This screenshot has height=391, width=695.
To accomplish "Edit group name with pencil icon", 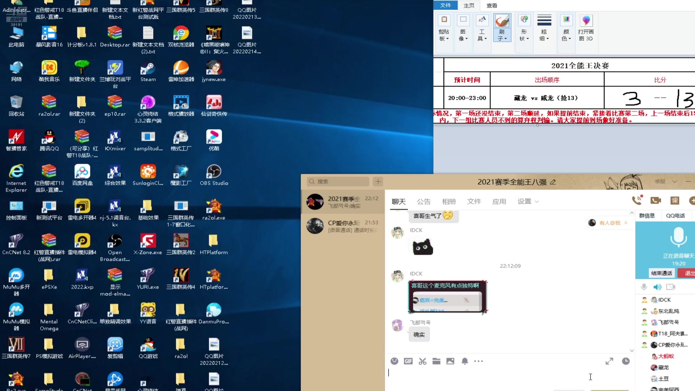I will coord(553,182).
